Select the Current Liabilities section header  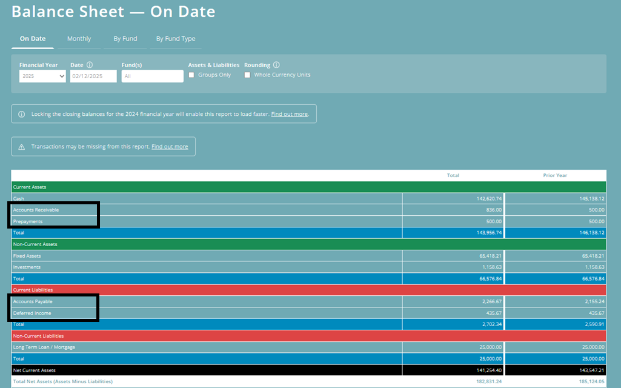pyautogui.click(x=308, y=290)
